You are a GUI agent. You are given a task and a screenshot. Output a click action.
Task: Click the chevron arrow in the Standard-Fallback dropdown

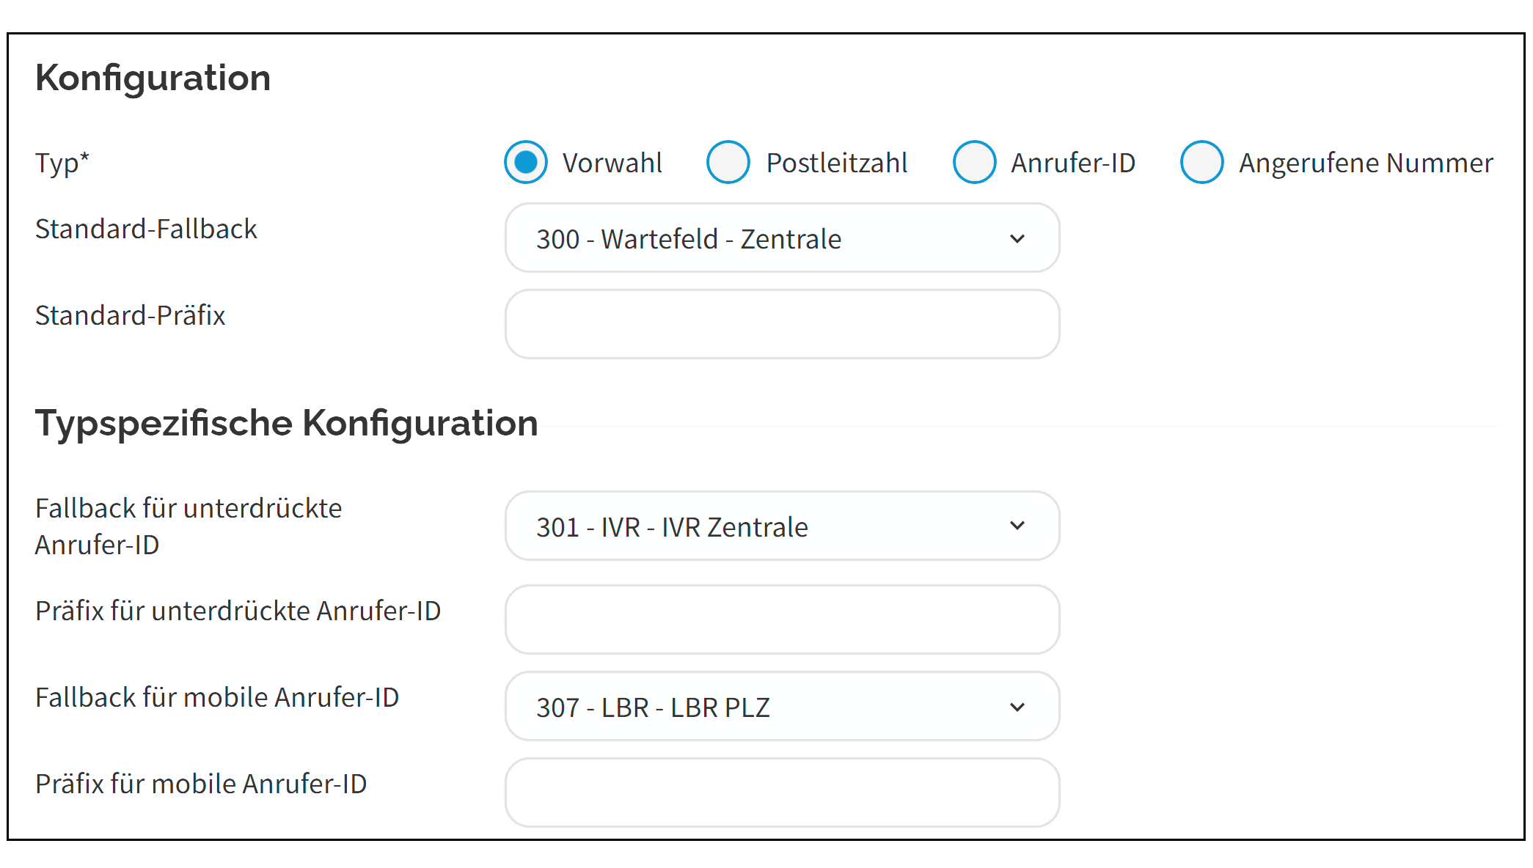1017,239
